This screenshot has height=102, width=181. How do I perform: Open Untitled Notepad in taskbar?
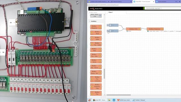point(139,100)
